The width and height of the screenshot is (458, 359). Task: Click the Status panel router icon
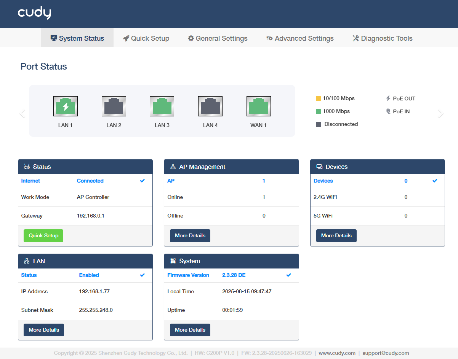pyautogui.click(x=27, y=167)
